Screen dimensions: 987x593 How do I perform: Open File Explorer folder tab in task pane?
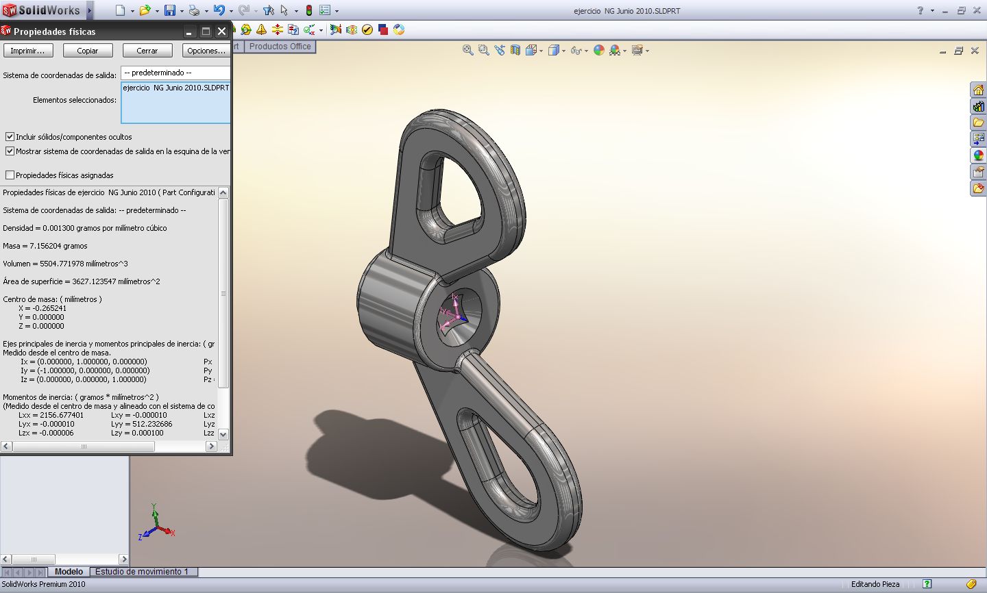(979, 123)
